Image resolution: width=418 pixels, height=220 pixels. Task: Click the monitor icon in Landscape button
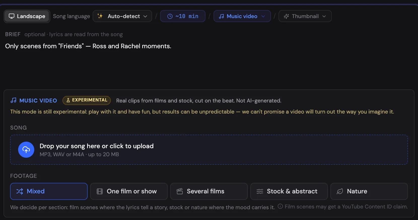(x=12, y=16)
